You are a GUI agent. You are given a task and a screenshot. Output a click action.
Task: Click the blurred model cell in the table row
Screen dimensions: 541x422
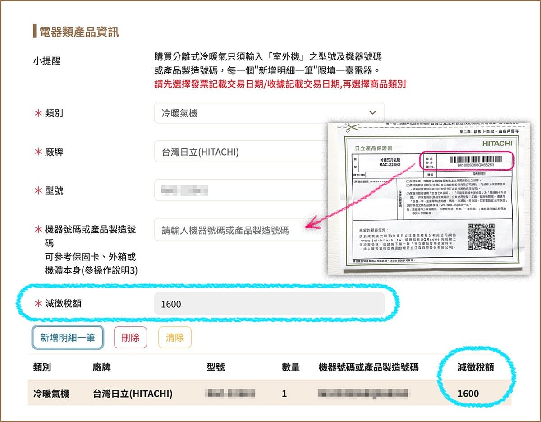tap(230, 394)
